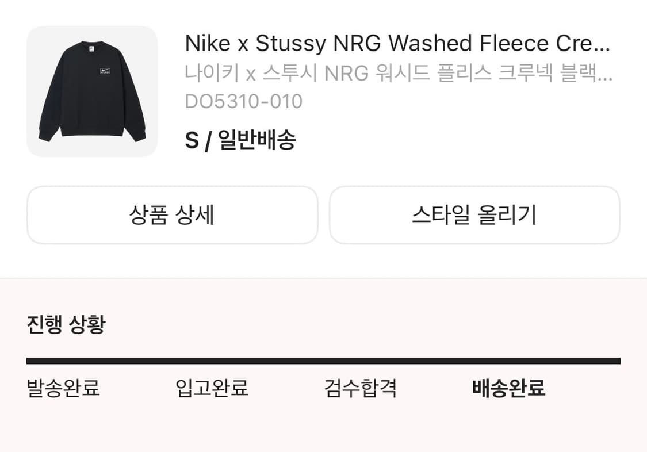The width and height of the screenshot is (647, 452).
Task: Tap 스타일 올리기 to upload a style
Action: click(475, 215)
